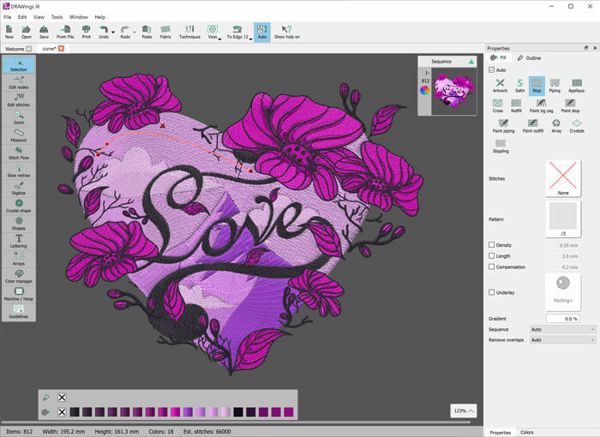Toggle the no-fill X box in color bar
600x437 pixels.
pos(62,412)
